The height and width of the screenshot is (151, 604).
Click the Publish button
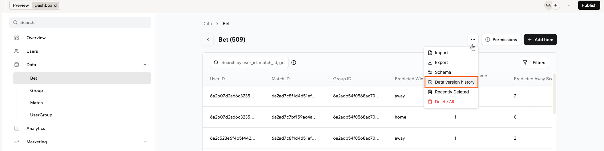589,5
